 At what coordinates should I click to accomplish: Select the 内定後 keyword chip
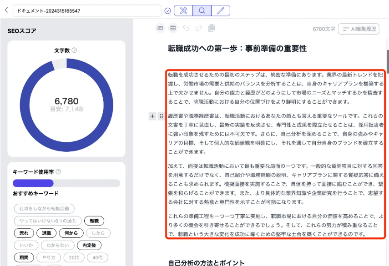coord(89,245)
